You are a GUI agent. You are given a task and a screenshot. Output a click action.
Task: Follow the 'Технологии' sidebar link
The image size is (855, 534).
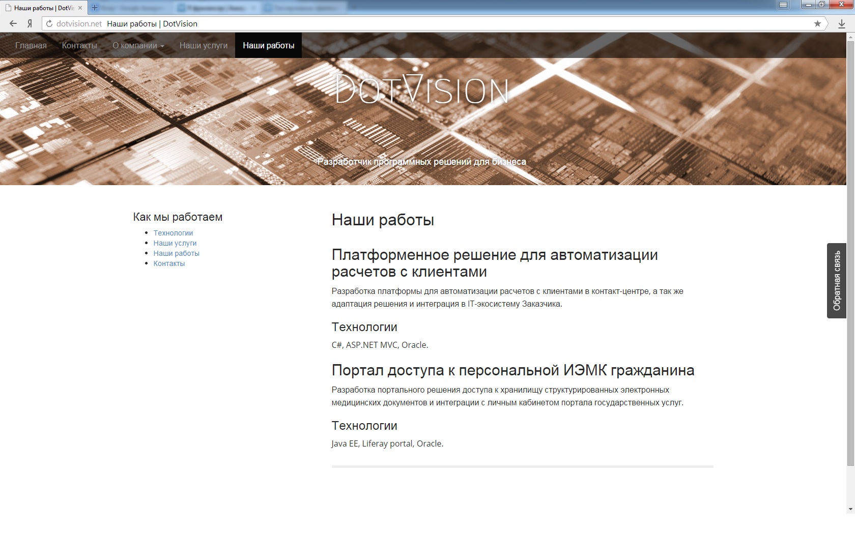coord(173,233)
